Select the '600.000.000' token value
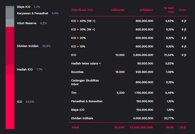The width and height of the screenshot is (195, 134). [x=144, y=21]
